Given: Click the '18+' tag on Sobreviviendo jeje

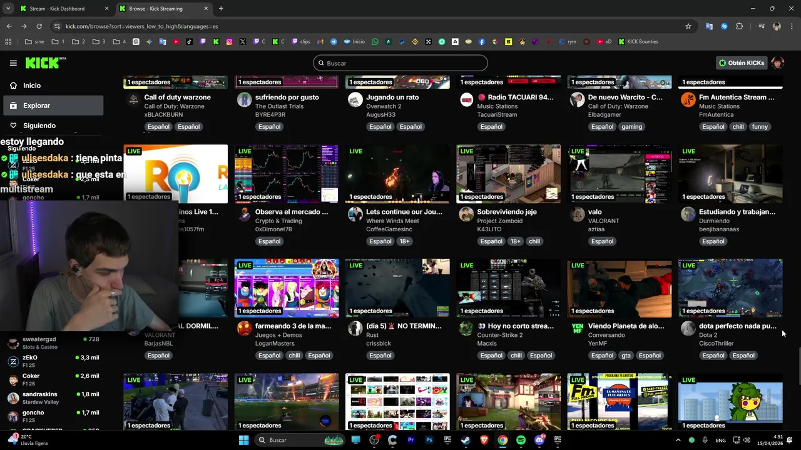Looking at the screenshot, I should (515, 241).
